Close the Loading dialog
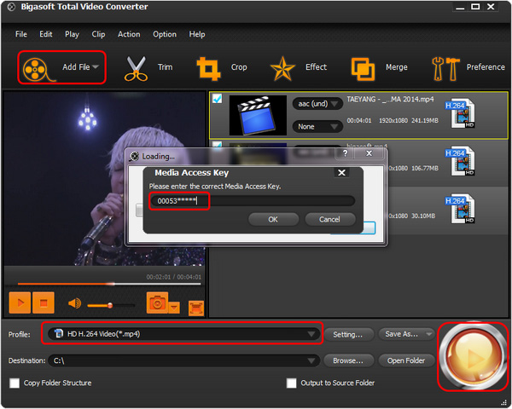The image size is (512, 409). pyautogui.click(x=369, y=153)
